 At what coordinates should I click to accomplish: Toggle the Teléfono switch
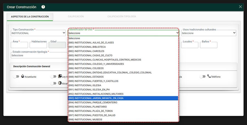coord(203,77)
